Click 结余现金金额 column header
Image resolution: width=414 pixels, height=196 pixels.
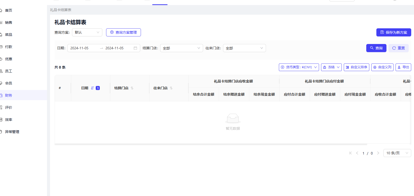click(264, 94)
